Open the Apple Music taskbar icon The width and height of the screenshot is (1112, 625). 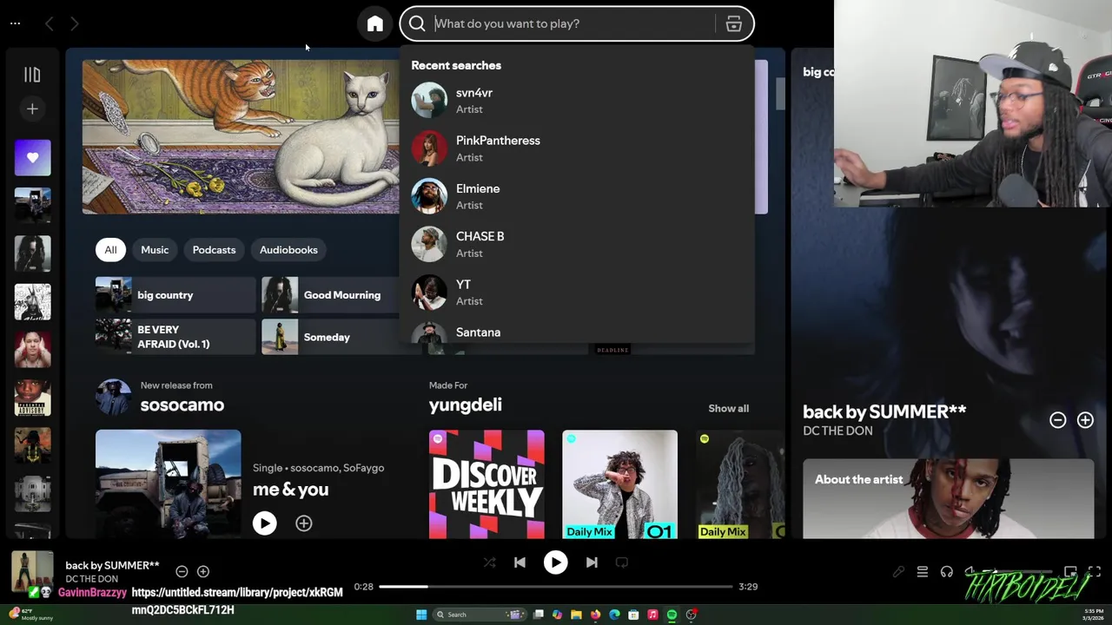click(652, 615)
